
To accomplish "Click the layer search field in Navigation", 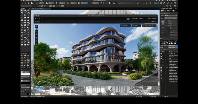I will tap(169, 50).
